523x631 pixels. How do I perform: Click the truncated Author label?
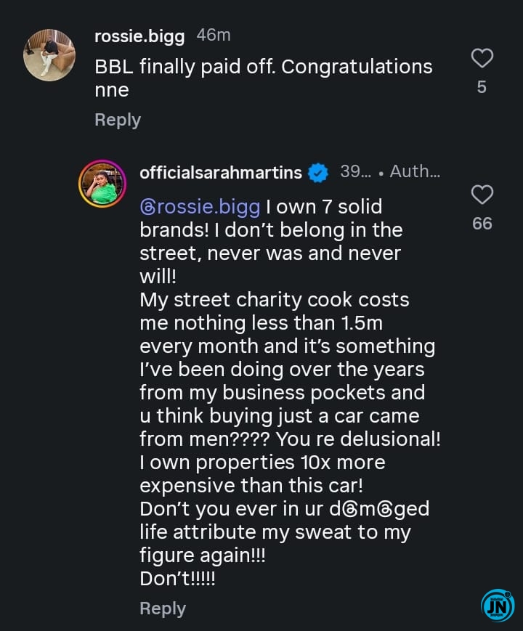(x=414, y=173)
